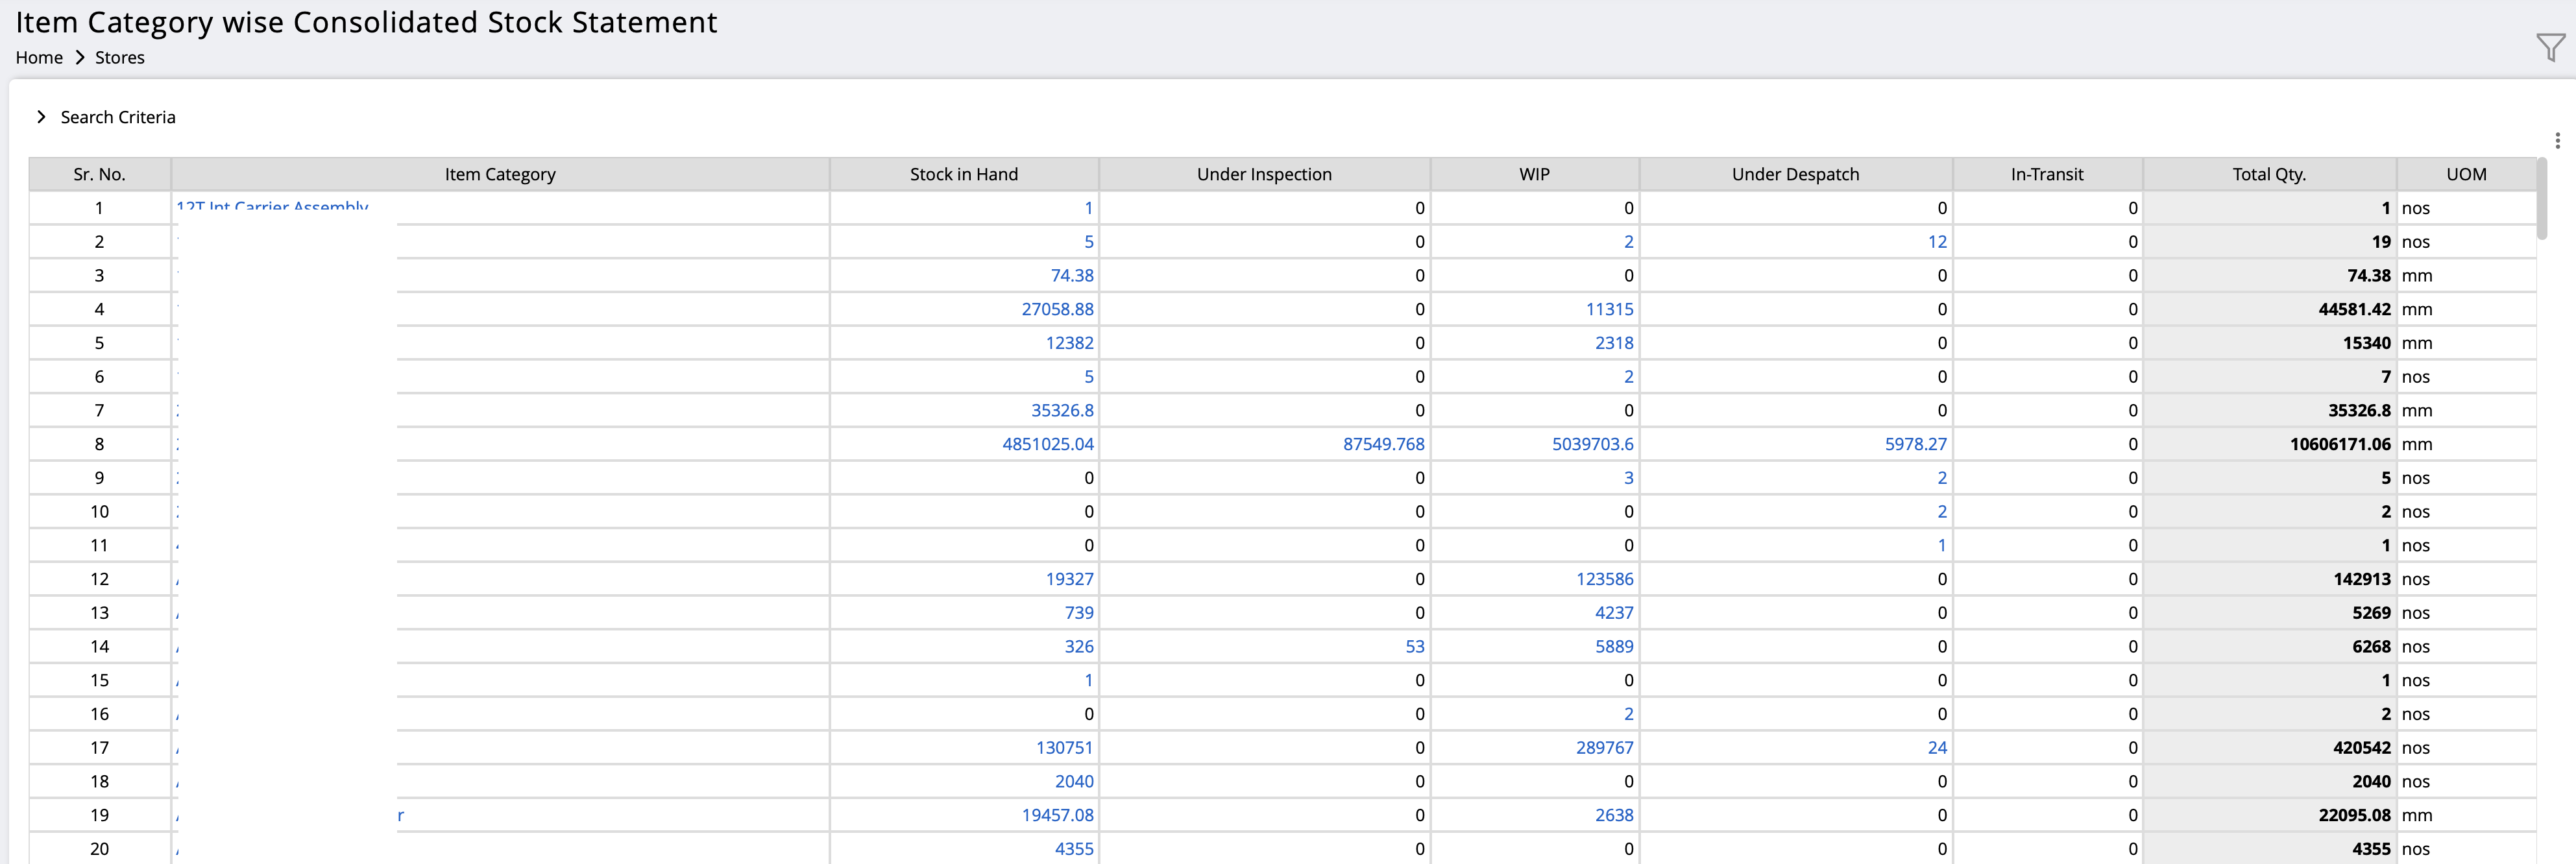Open WIP value 11315
This screenshot has width=2576, height=864.
tap(1609, 309)
